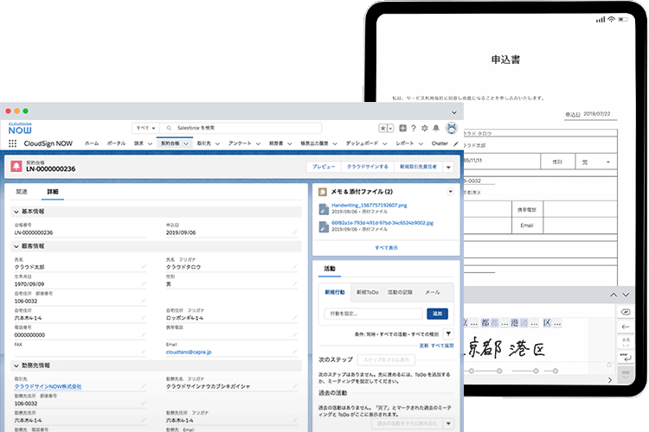Image resolution: width=649 pixels, height=432 pixels.
Task: Click the 新規取引先責任者 button
Action: (418, 167)
